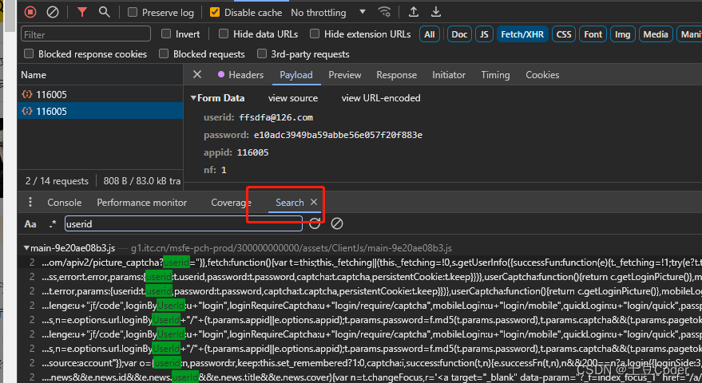Uncheck Disable cache checkbox
This screenshot has height=383, width=702.
215,13
